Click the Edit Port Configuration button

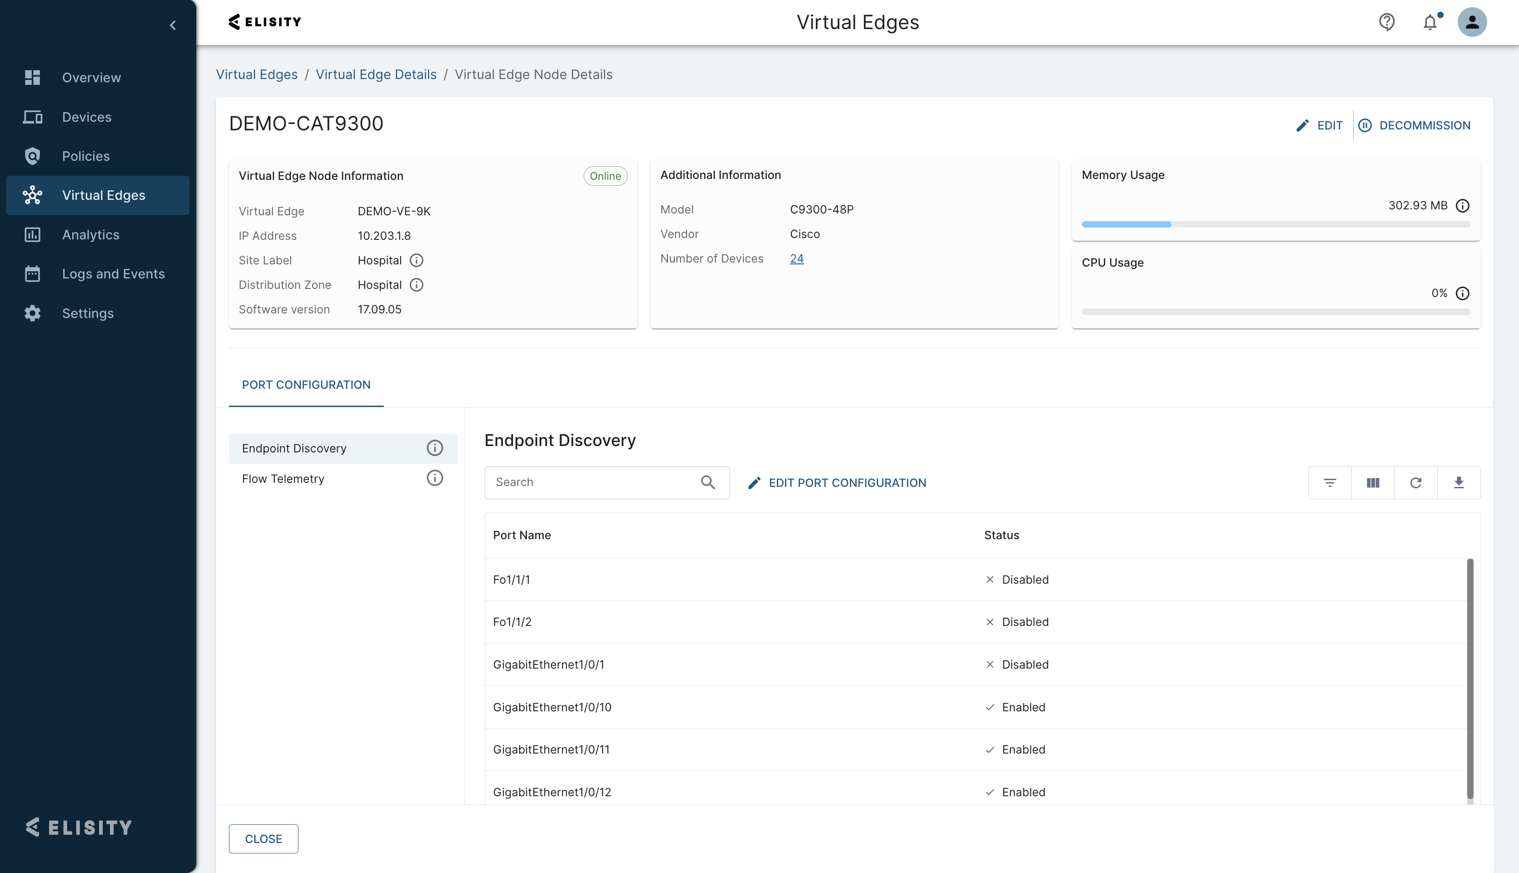point(837,483)
